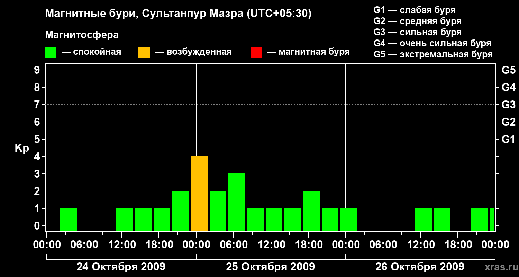Click the 'G2 — средняя буря' legend line

418,21
